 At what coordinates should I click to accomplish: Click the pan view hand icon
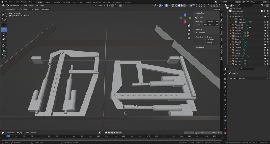point(189,30)
